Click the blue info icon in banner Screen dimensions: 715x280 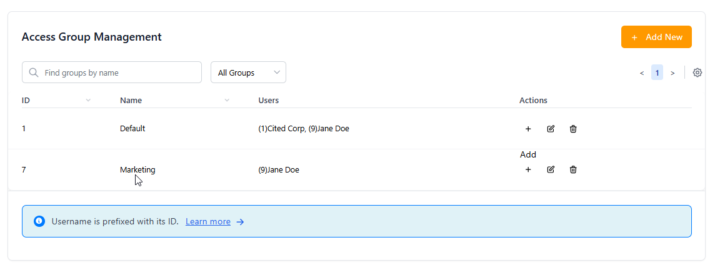(x=39, y=221)
